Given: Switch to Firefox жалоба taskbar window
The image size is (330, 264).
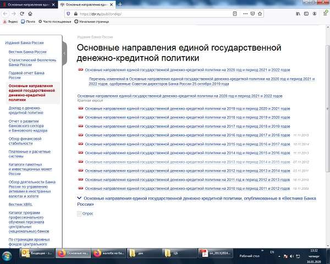Looking at the screenshot, I should (x=109, y=253).
